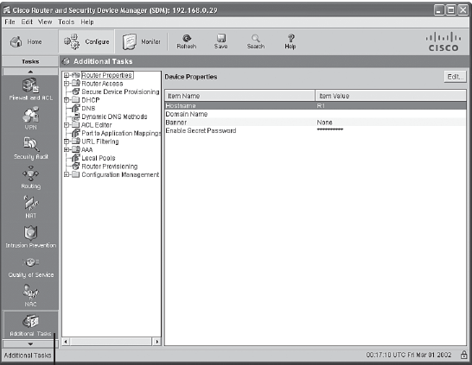Click the Item Value column header
Screen dimensions: 472x365
(391, 96)
